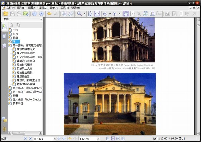This screenshot has width=201, height=142.
Task: Open the zoom-in tool dropdown arrow
Action: pos(85,14)
